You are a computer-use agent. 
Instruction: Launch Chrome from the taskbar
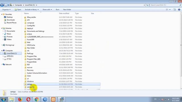[37, 99]
